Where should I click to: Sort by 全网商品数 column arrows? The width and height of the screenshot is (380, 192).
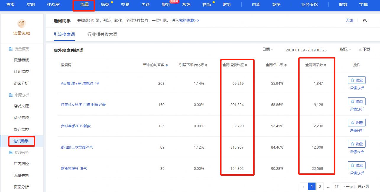325,65
